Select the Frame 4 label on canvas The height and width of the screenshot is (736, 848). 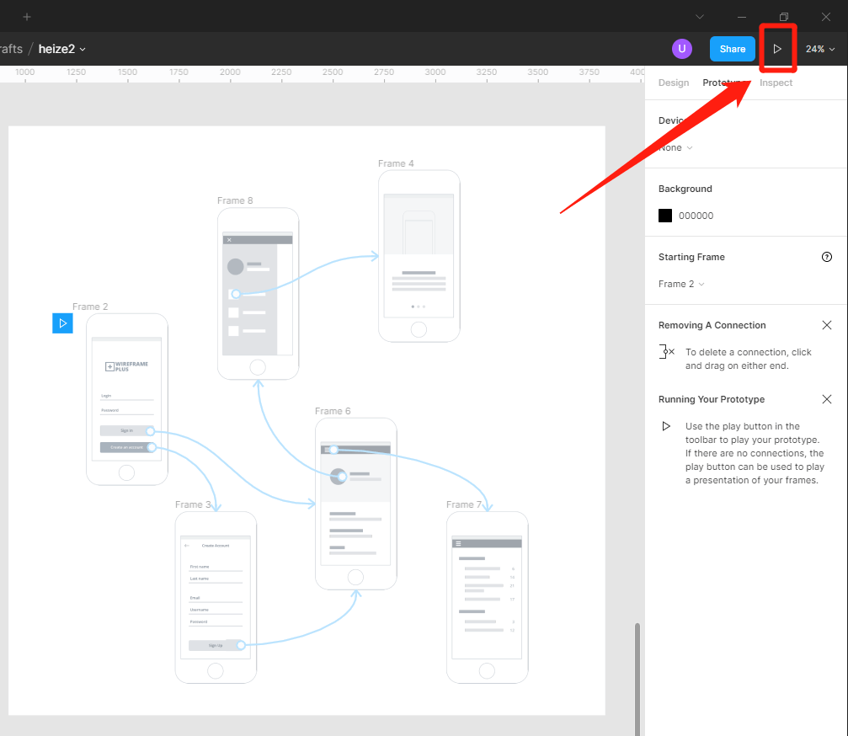396,163
